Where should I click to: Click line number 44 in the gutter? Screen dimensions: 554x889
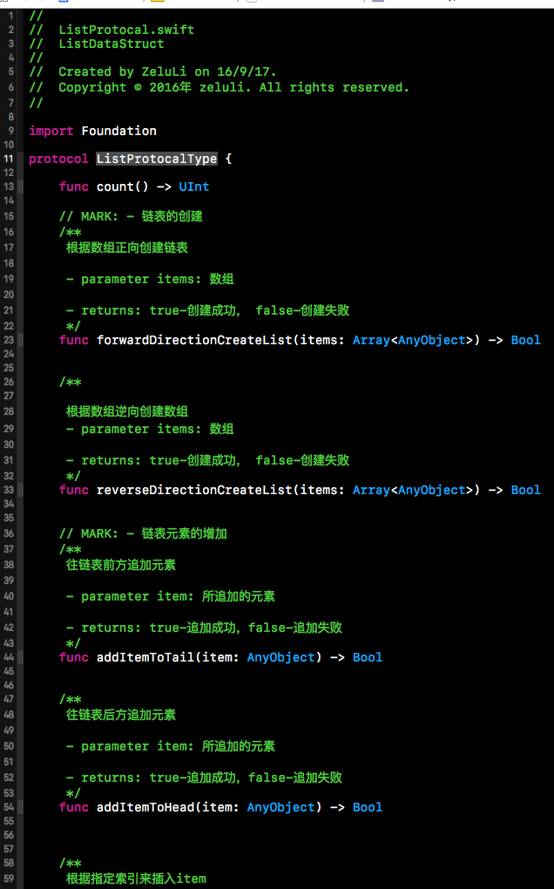pos(9,657)
